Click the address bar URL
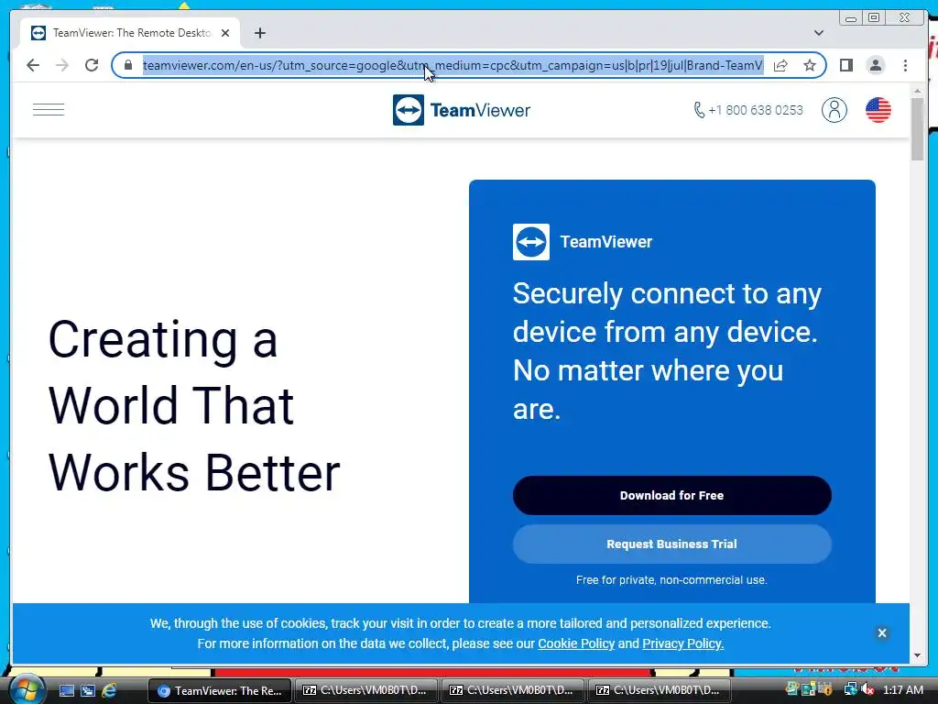This screenshot has width=938, height=704. tap(453, 65)
